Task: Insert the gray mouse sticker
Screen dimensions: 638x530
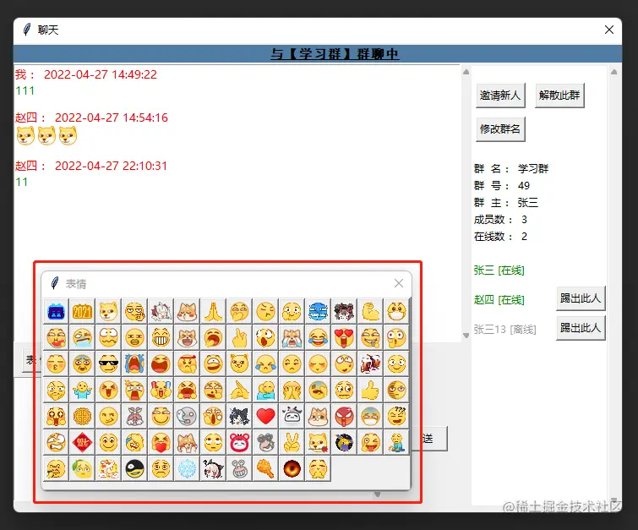Action: point(265,442)
